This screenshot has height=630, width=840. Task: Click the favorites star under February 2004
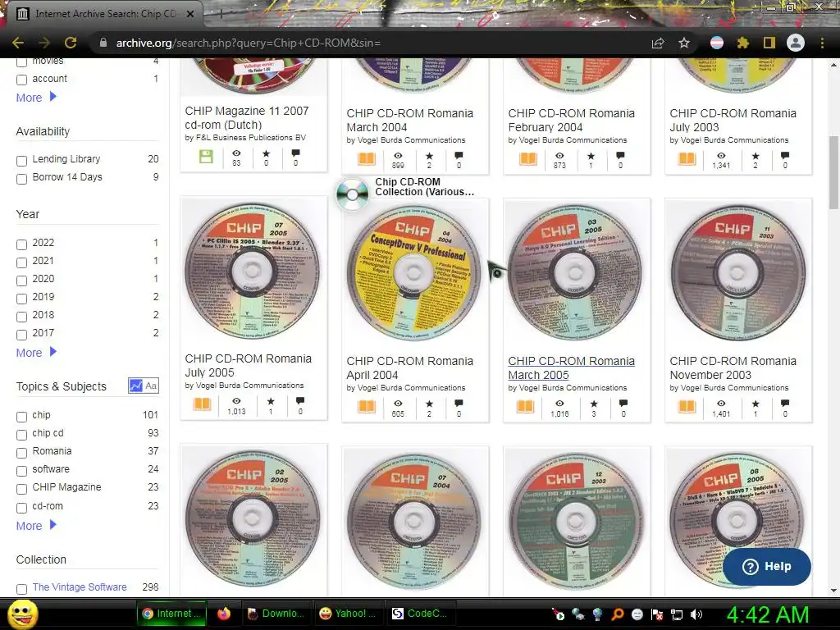591,156
